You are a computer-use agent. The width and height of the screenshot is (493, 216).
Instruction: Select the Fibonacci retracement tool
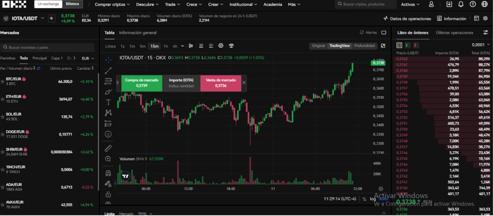(x=108, y=81)
